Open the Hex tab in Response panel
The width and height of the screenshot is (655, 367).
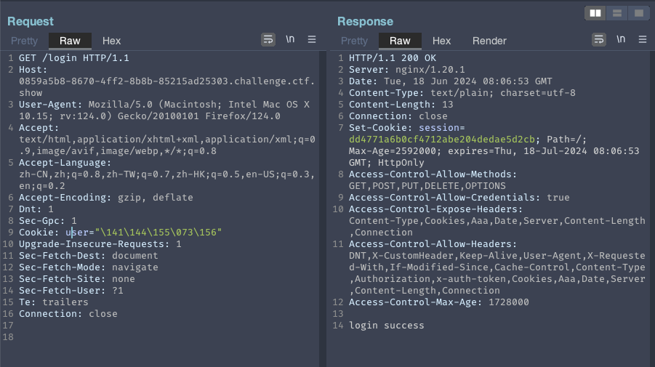coord(441,41)
